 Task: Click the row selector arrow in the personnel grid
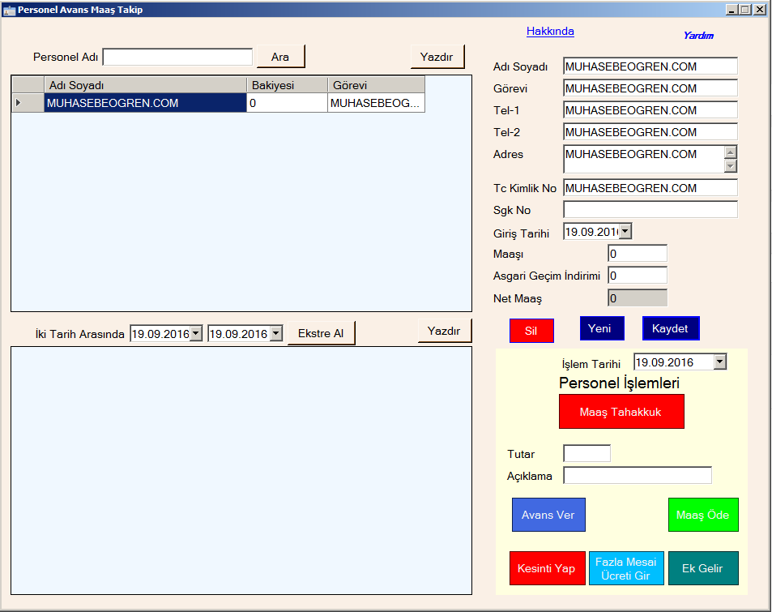(28, 103)
